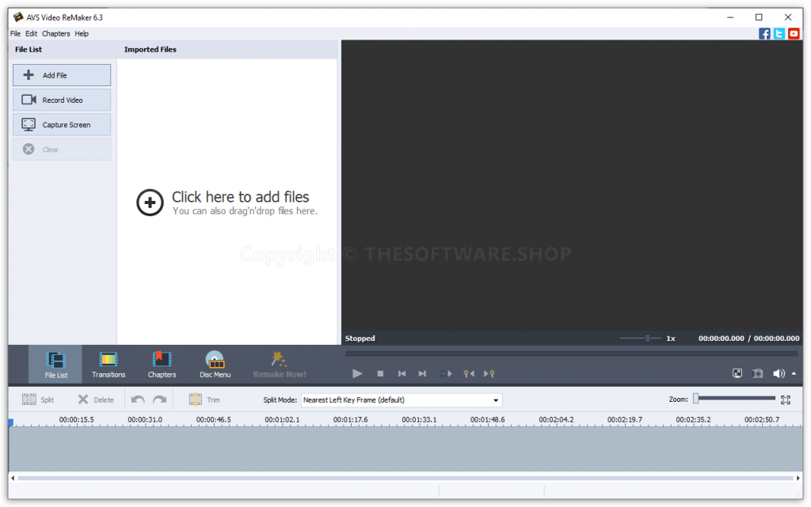811x507 pixels.
Task: Adjust the playback speed slider
Action: 640,339
